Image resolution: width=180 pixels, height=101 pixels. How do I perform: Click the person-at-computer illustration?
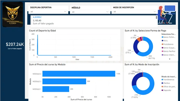pyautogui.click(x=167, y=15)
